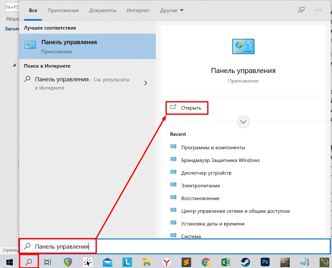Screen dimensions: 332x268
Task: Click the taskbar search magnifier icon
Action: pyautogui.click(x=29, y=262)
